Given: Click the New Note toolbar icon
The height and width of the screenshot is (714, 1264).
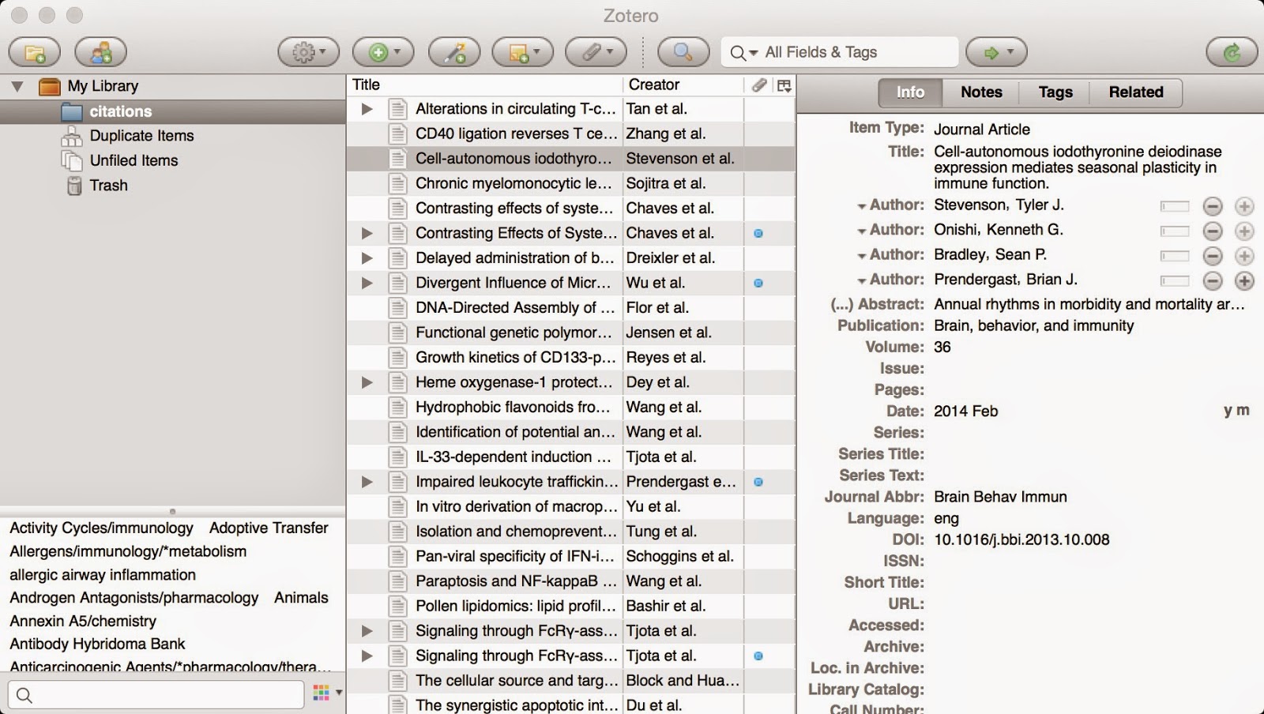Looking at the screenshot, I should pyautogui.click(x=522, y=52).
